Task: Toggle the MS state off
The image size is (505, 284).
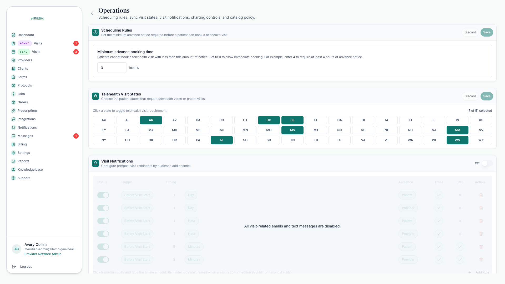Action: point(292,130)
